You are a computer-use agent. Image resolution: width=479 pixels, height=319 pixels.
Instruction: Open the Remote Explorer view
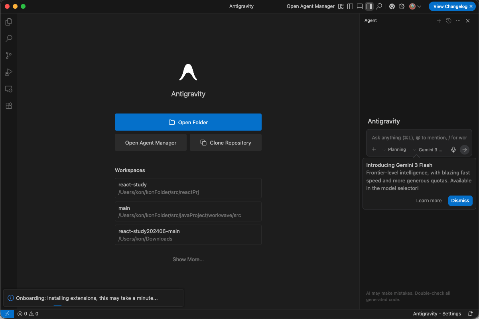pyautogui.click(x=8, y=89)
